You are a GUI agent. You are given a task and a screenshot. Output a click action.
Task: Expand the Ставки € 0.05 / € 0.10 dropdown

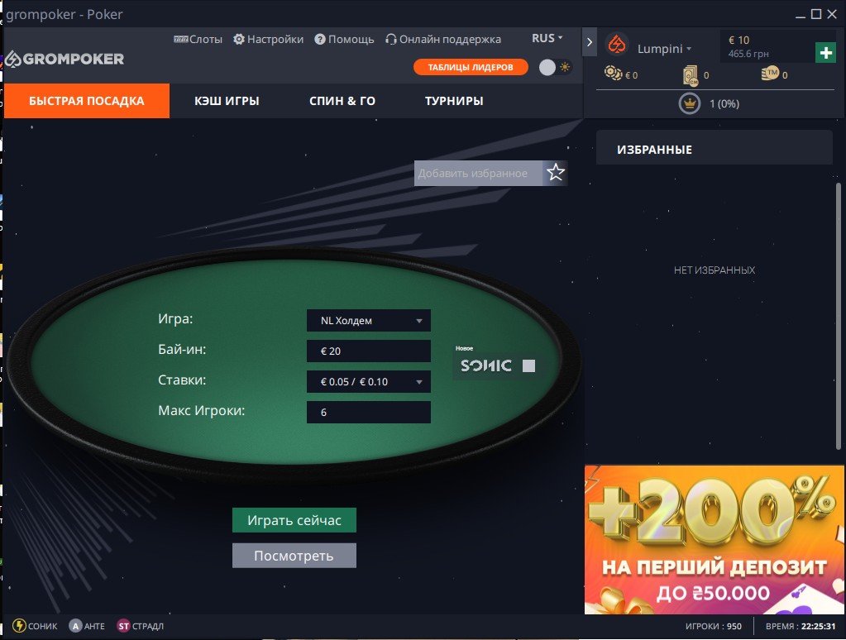pyautogui.click(x=369, y=381)
